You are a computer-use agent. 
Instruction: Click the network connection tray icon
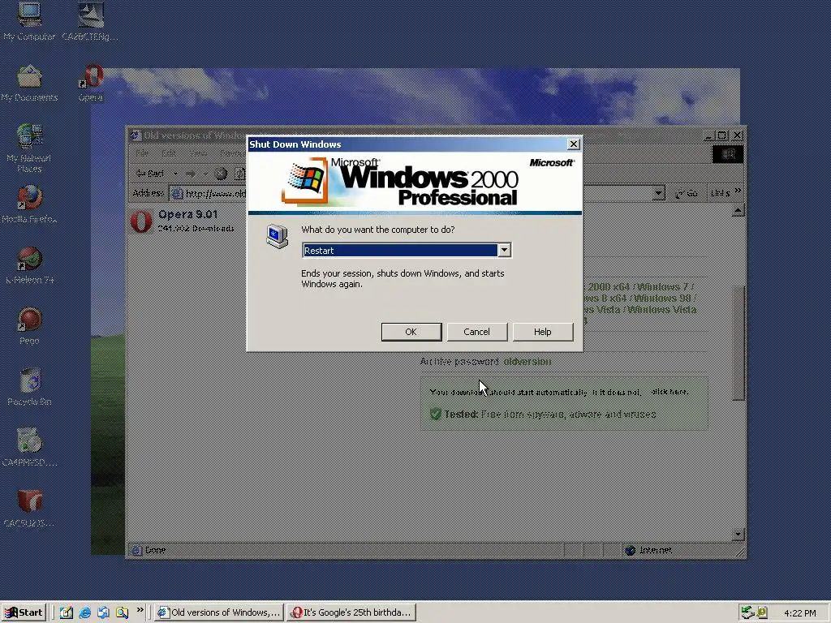pyautogui.click(x=747, y=612)
